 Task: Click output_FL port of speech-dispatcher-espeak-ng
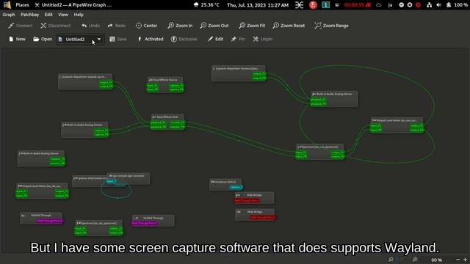[x=106, y=82]
